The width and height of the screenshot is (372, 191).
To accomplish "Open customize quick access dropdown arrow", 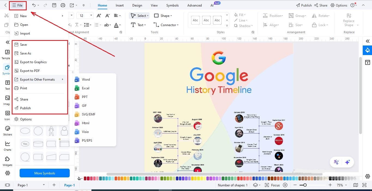I will click(x=83, y=5).
